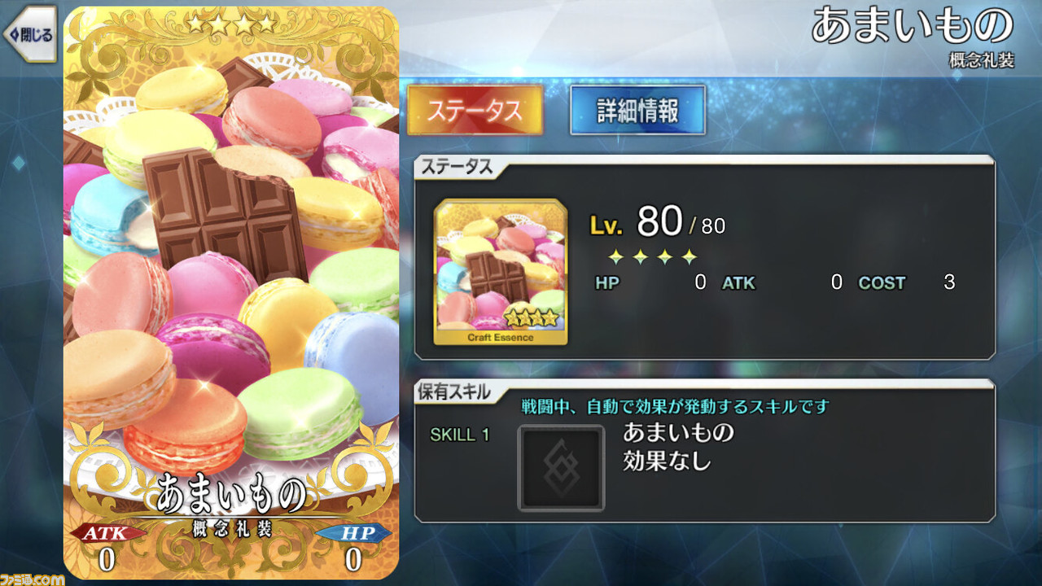Tap the ステータス panel header label
Screen dimensions: 1042x586
coord(456,168)
